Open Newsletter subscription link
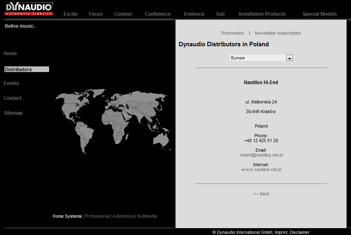The image size is (351, 235). tap(278, 33)
